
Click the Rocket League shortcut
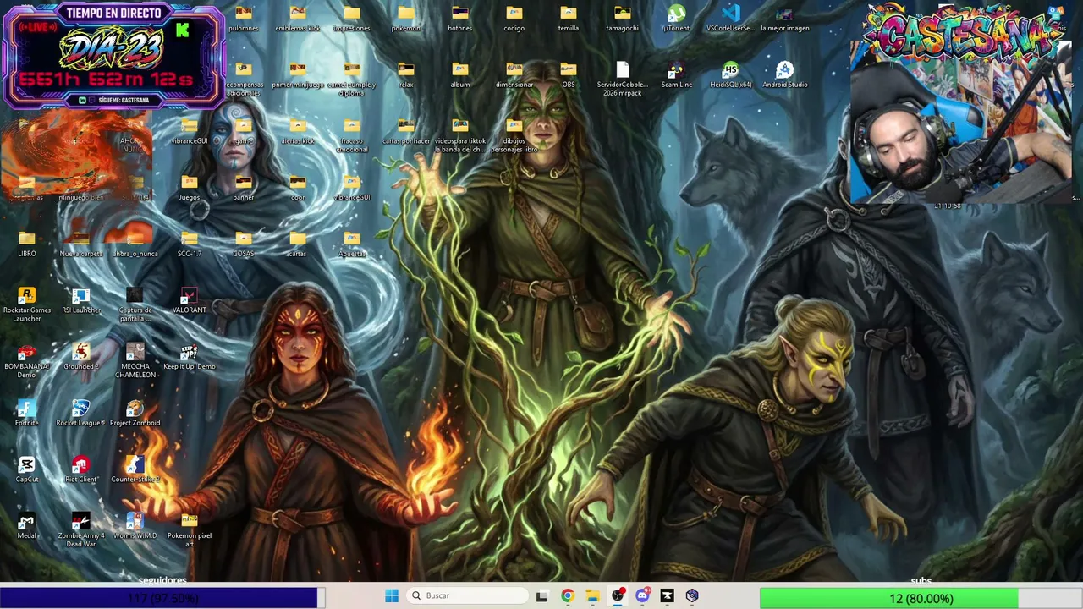[x=81, y=414]
